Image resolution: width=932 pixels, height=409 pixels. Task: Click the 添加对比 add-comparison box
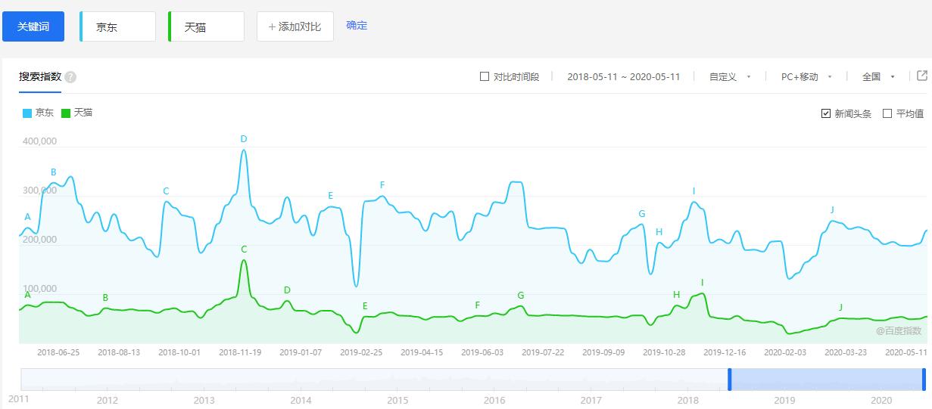coord(295,26)
